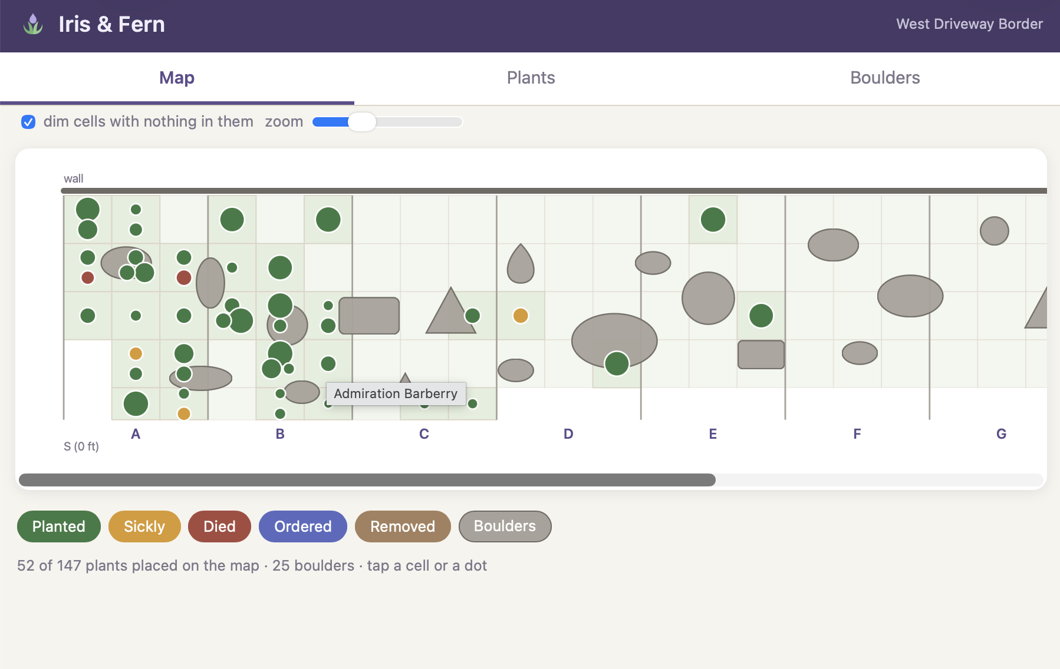The image size is (1060, 669).
Task: Select the sickly orange dot at section A's bottom
Action: [x=184, y=413]
